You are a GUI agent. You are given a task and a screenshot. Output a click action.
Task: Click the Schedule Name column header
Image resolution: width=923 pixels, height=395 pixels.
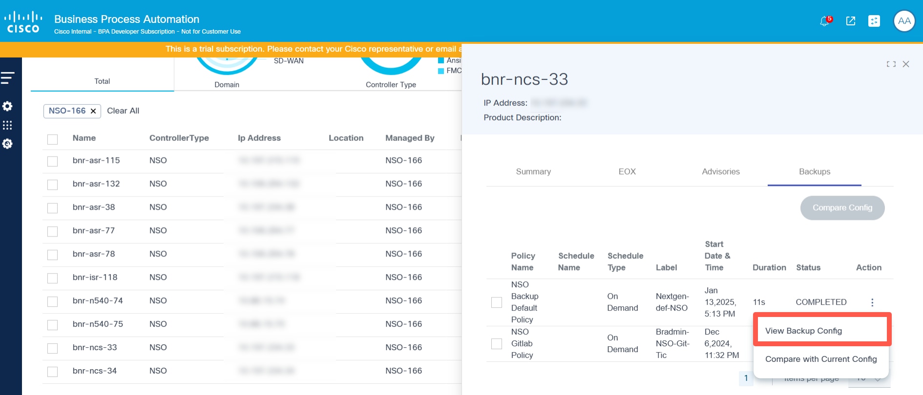point(576,262)
